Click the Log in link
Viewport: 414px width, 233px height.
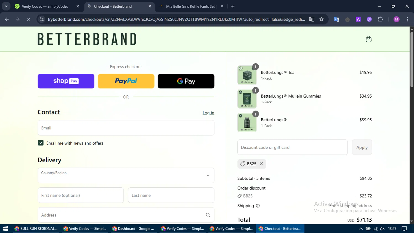[208, 113]
